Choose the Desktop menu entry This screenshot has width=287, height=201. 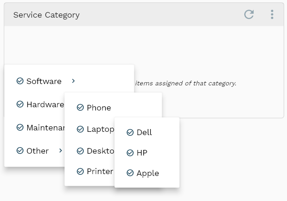tap(96, 151)
